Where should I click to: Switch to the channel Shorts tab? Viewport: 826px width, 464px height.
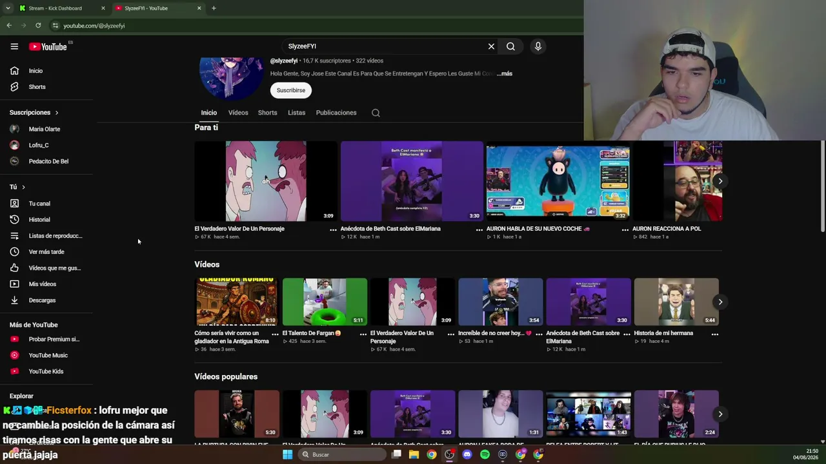coord(267,113)
